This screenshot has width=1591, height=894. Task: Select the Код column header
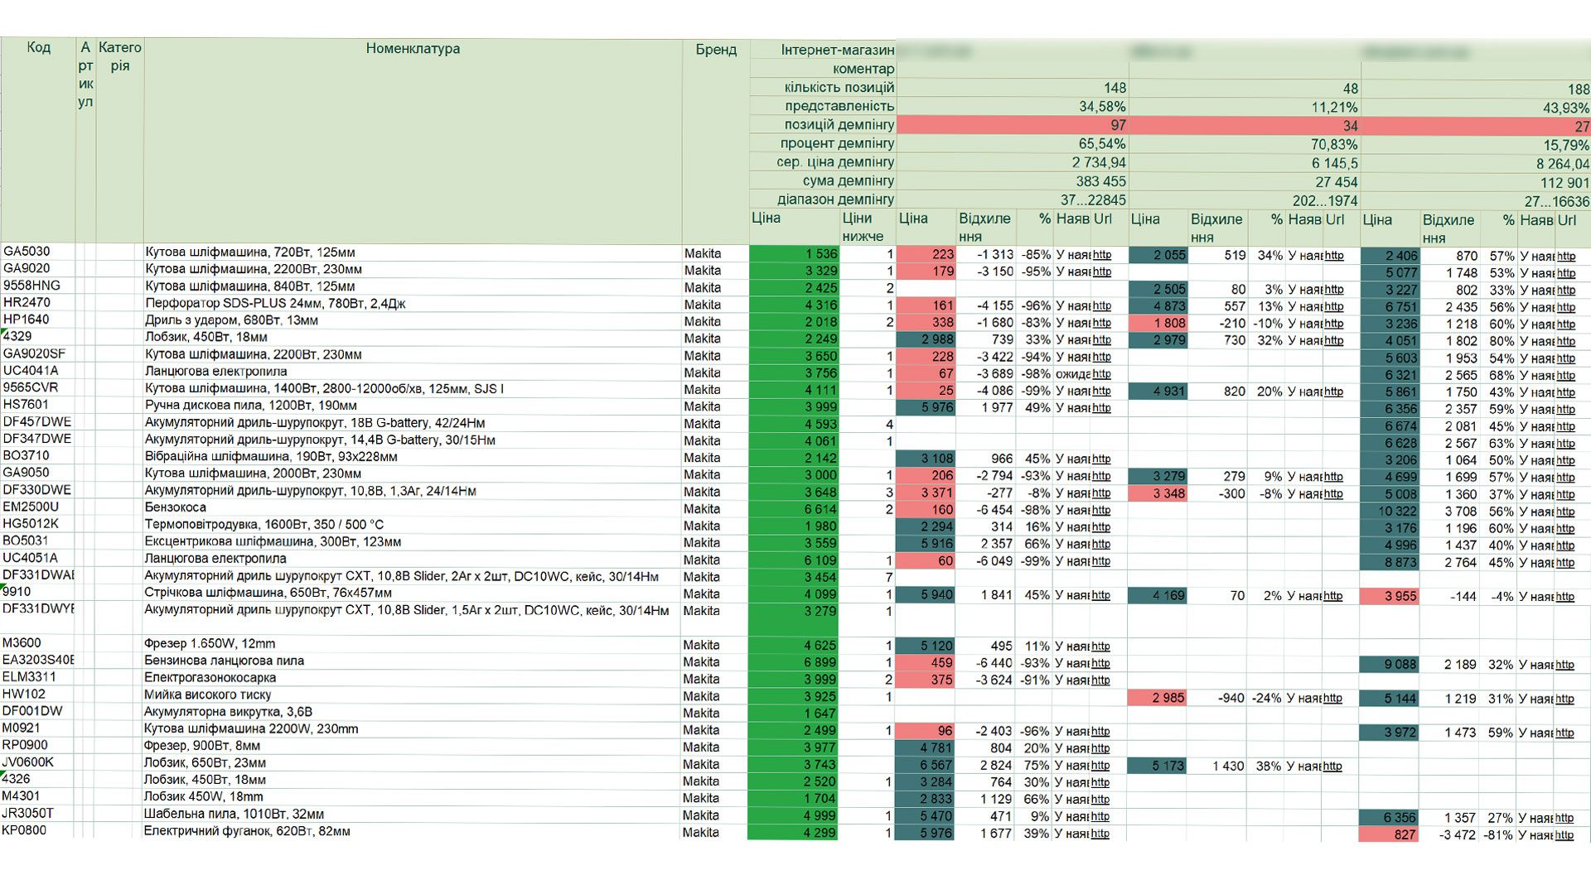click(x=38, y=47)
